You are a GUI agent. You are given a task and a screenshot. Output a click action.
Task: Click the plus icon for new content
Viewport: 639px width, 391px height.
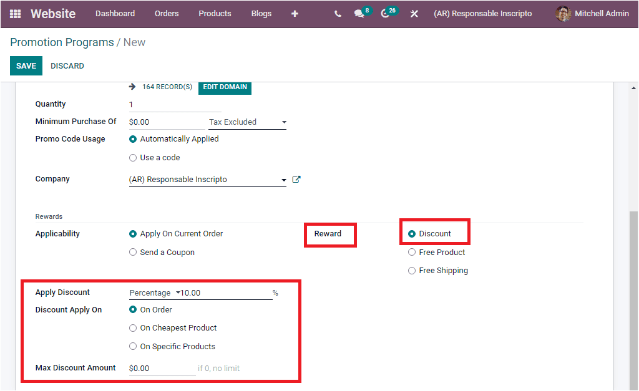(295, 14)
